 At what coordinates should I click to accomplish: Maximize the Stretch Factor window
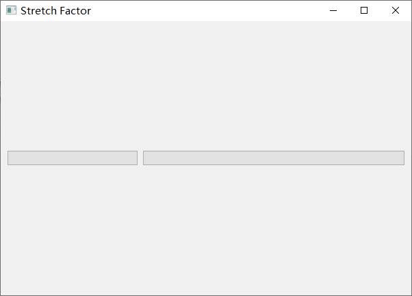tap(364, 10)
